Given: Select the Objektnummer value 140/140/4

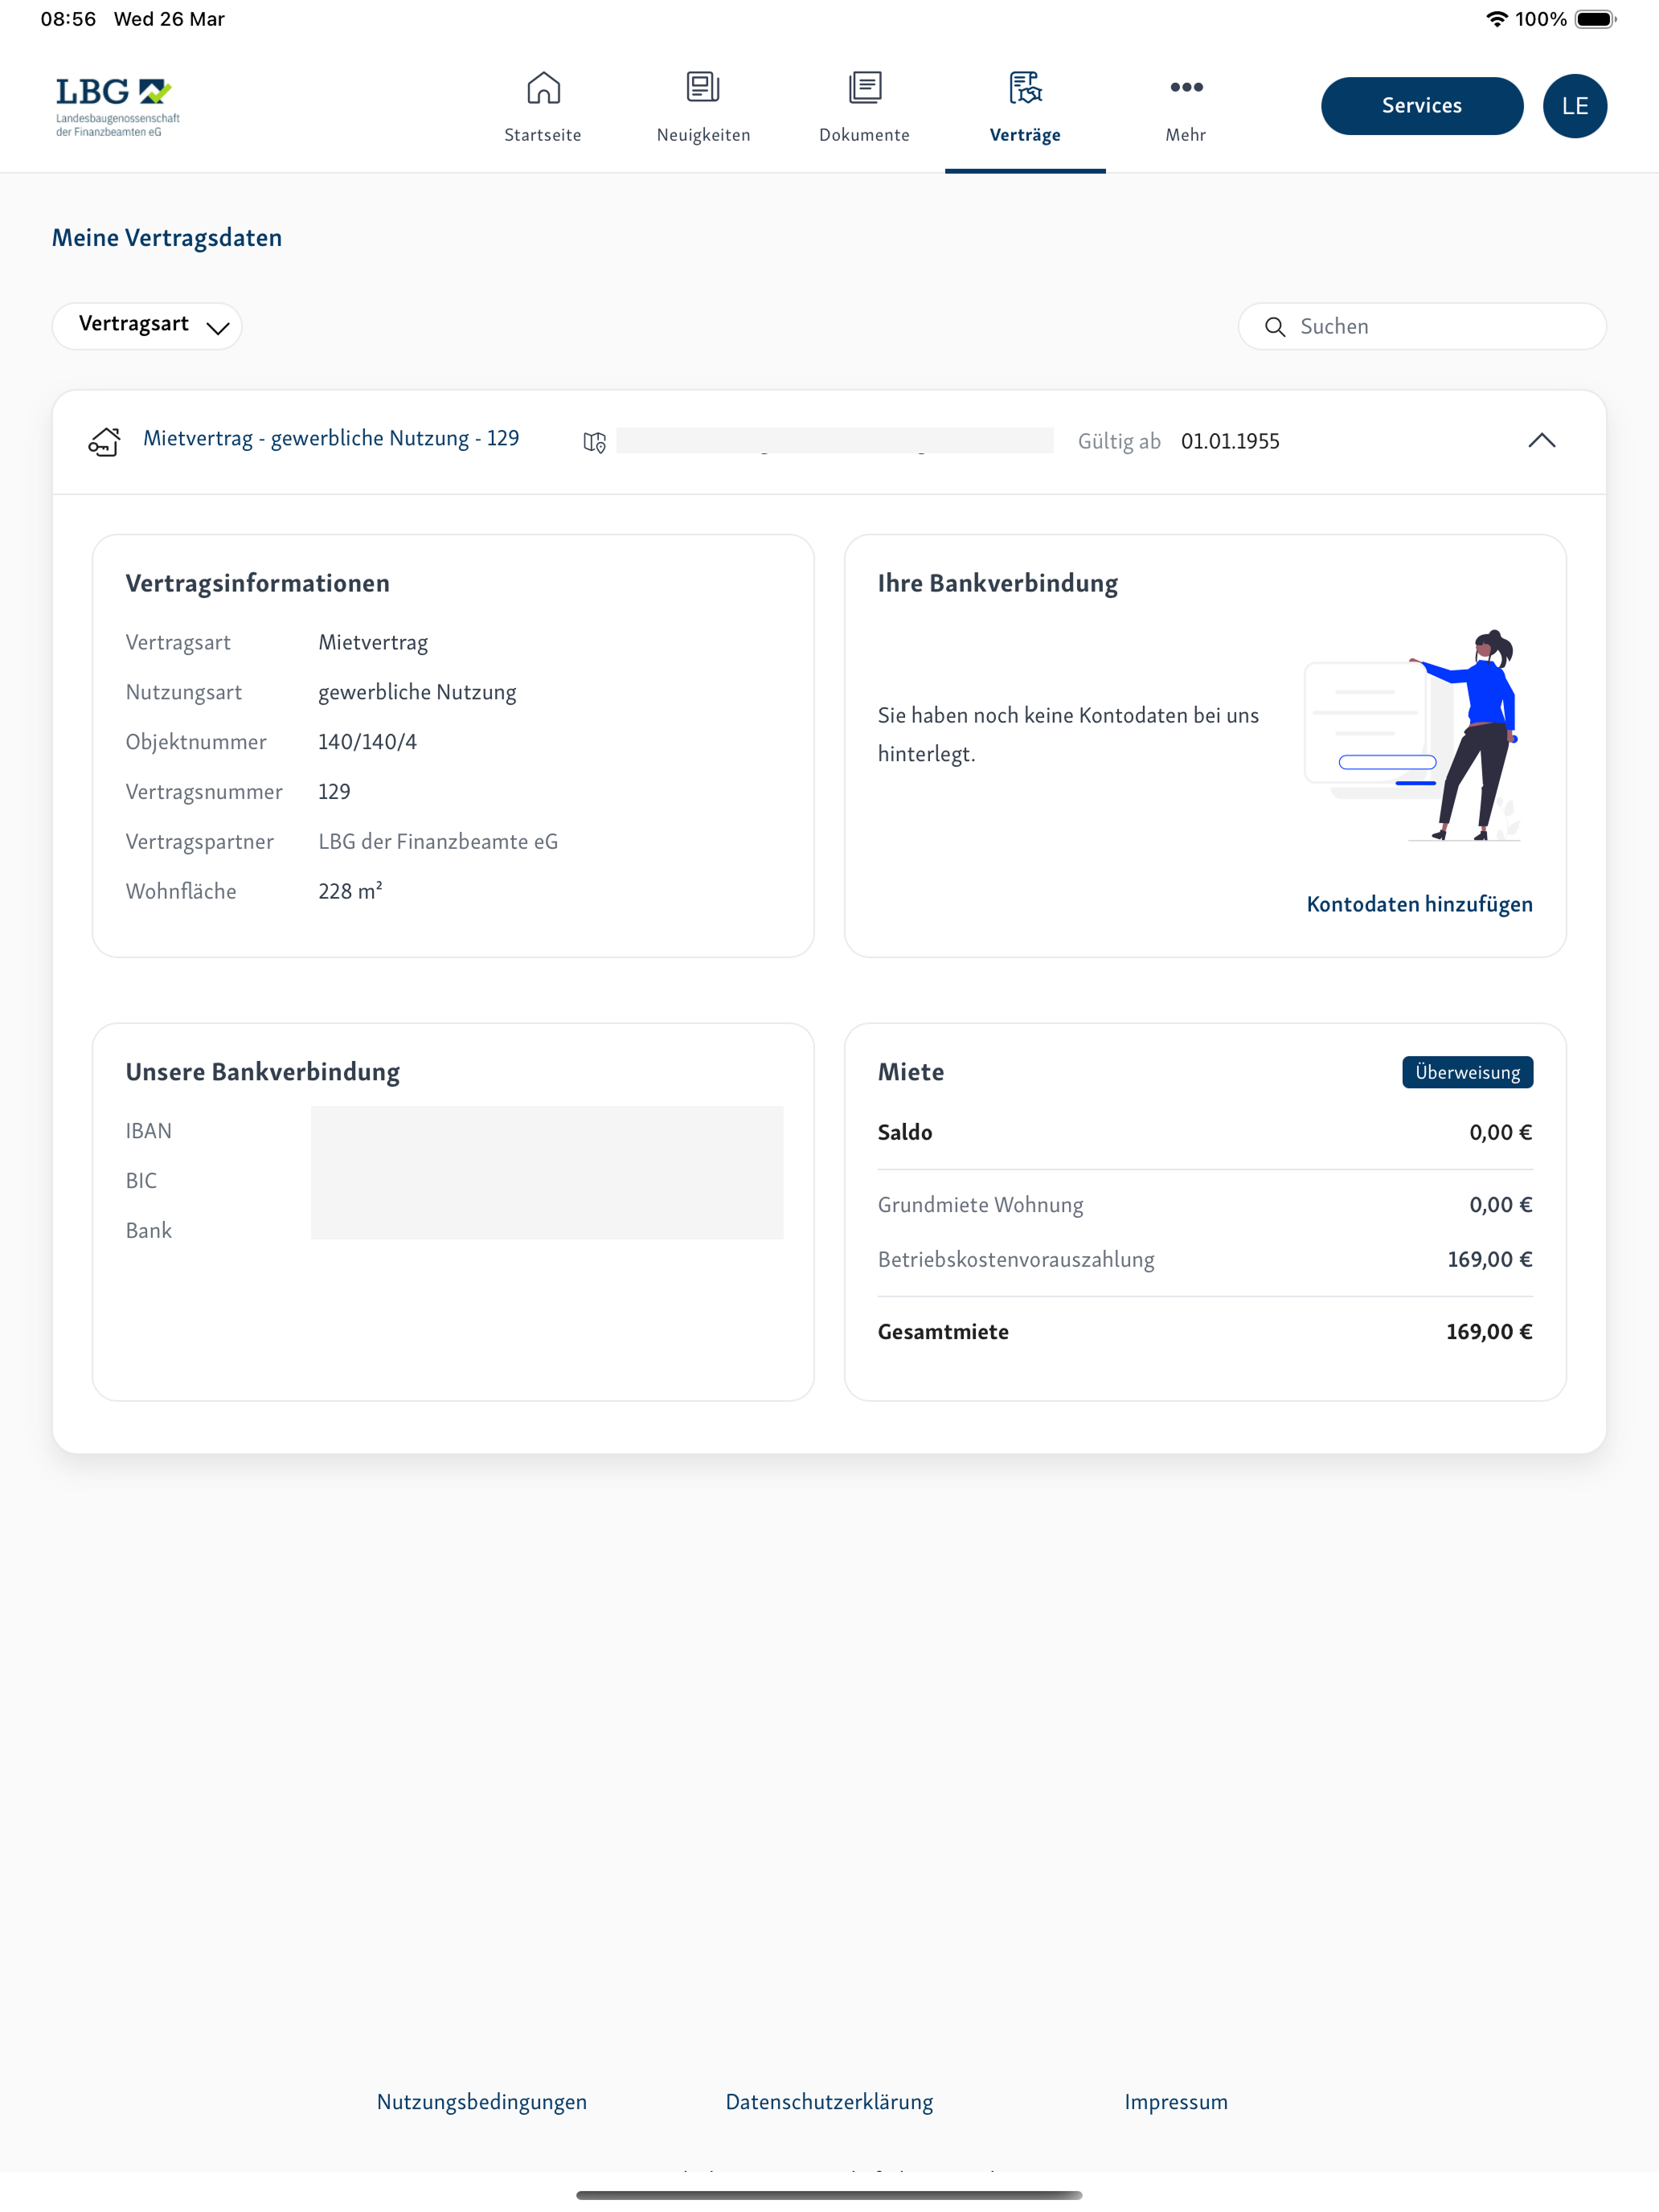Looking at the screenshot, I should [367, 742].
